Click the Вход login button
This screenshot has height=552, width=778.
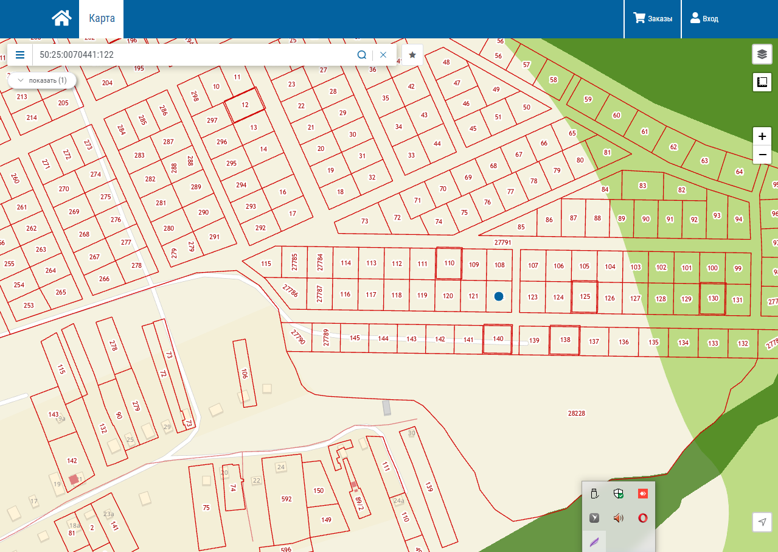click(704, 18)
